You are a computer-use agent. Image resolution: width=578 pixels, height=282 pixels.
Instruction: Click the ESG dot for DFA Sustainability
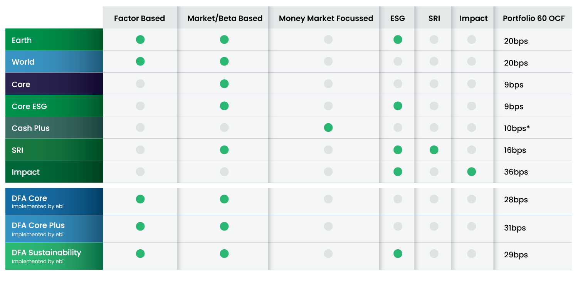click(x=398, y=253)
